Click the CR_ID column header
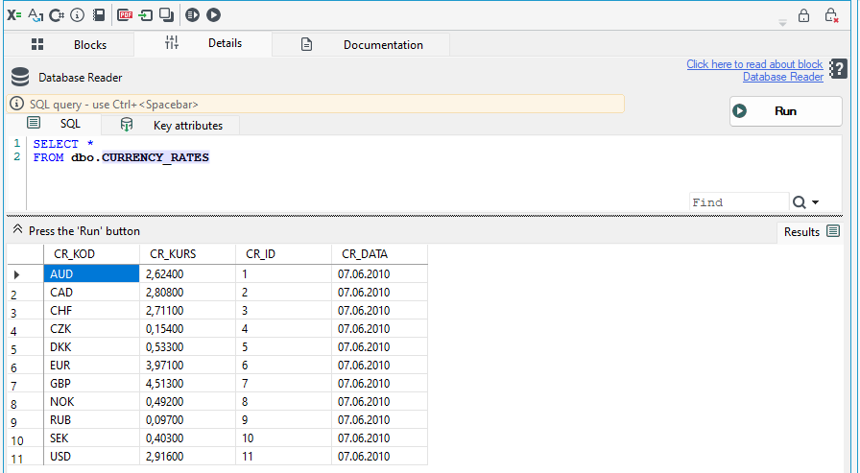 pyautogui.click(x=283, y=253)
